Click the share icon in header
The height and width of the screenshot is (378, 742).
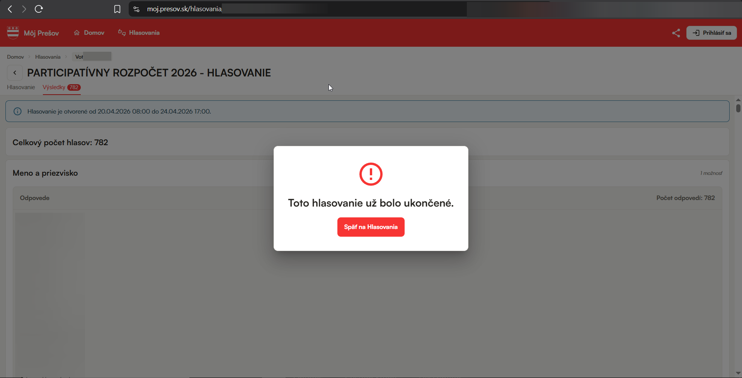(x=676, y=33)
